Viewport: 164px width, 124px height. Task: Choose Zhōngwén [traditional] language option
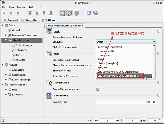pos(124,76)
